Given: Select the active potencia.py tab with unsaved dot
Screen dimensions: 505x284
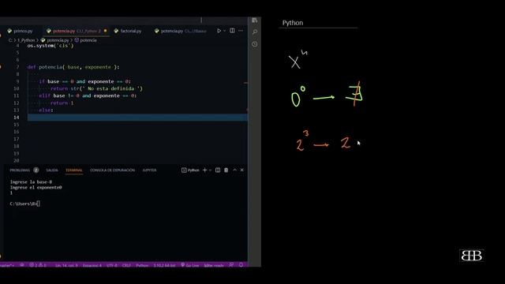Looking at the screenshot, I should pyautogui.click(x=77, y=31).
